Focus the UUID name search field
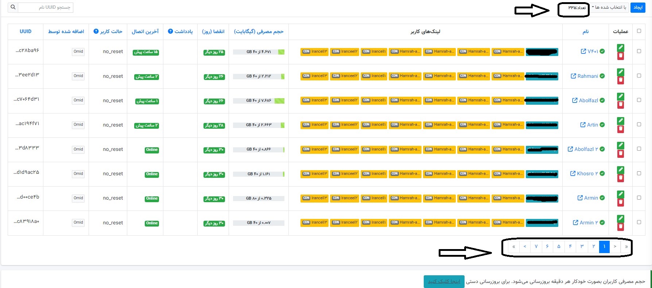This screenshot has height=288, width=652. (46, 7)
